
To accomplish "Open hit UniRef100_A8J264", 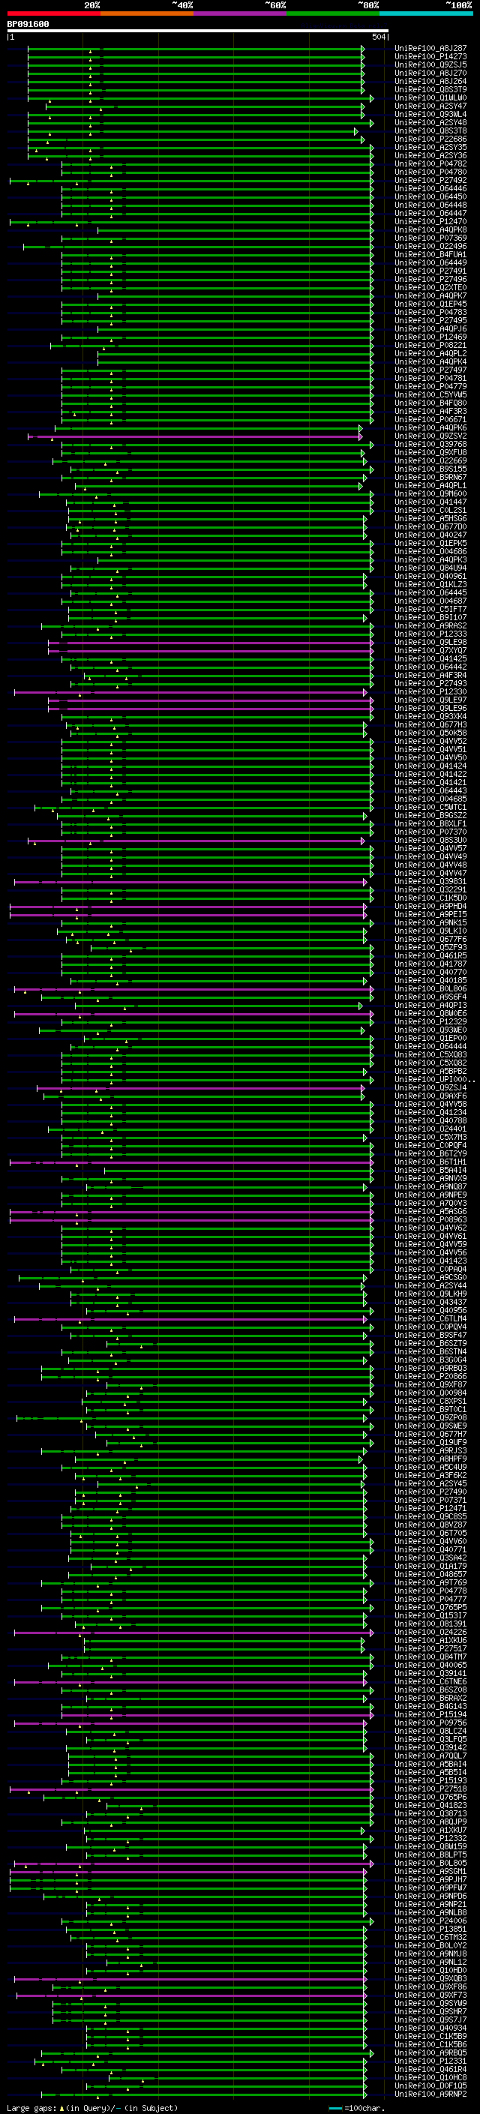I will coord(430,81).
